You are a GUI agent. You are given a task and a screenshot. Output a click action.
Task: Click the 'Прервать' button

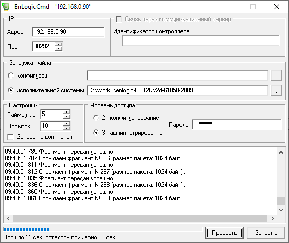pos(224,233)
